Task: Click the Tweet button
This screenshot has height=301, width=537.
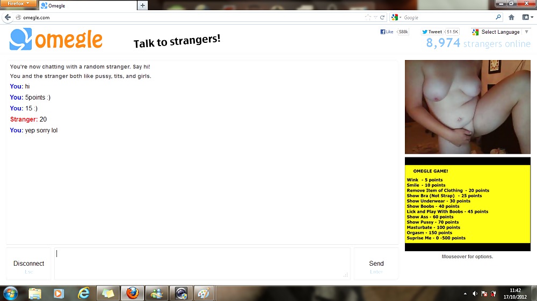Action: click(433, 32)
